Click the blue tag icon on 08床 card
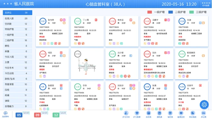 (131, 56)
